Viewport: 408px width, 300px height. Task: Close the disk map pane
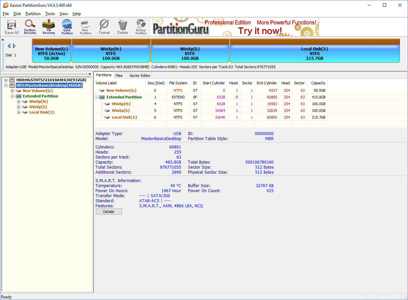coord(3,40)
